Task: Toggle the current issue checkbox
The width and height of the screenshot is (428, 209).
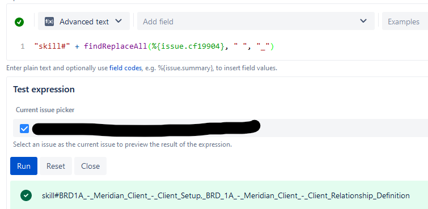Action: (24, 128)
